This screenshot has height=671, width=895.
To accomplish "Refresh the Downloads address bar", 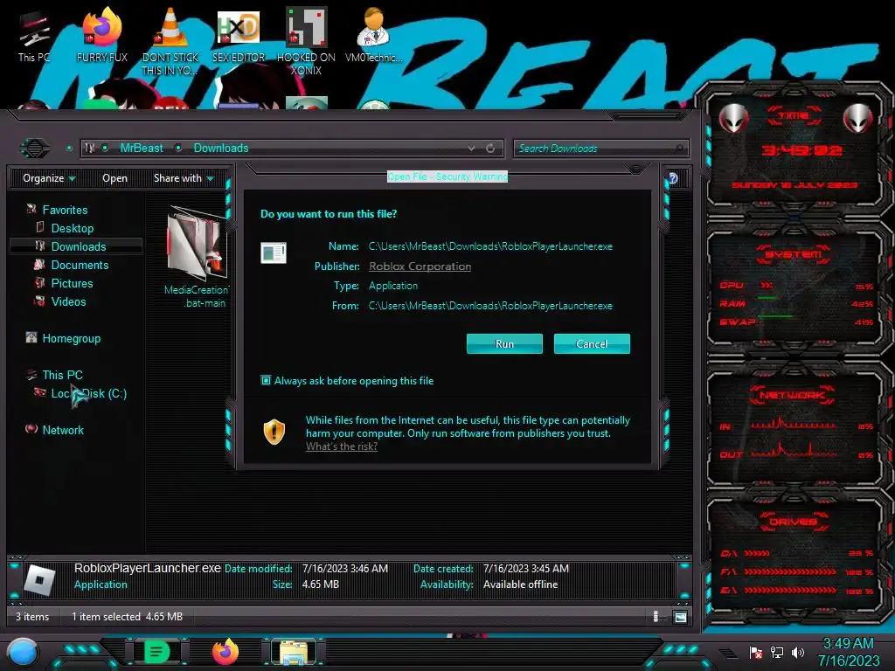I will pyautogui.click(x=490, y=149).
